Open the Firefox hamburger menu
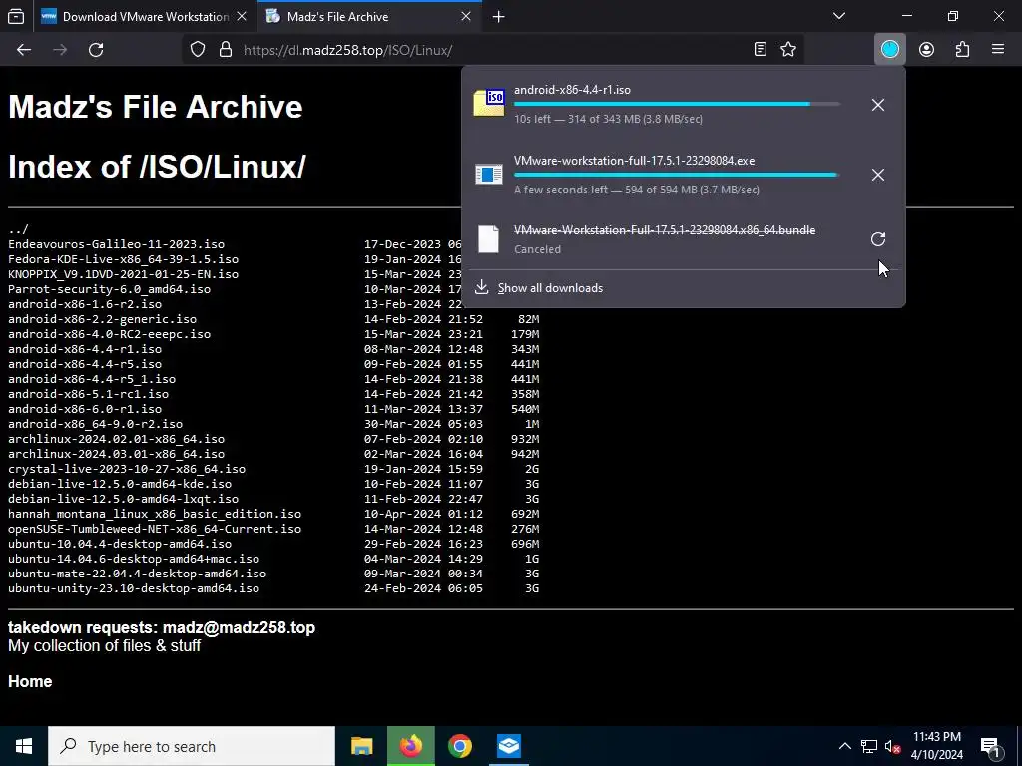This screenshot has height=766, width=1022. [998, 50]
